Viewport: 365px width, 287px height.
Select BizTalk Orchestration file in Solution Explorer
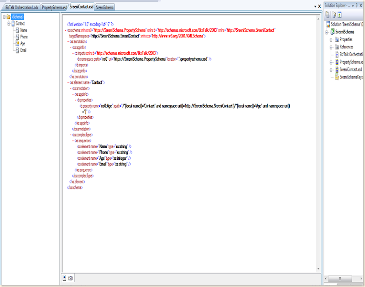351,54
